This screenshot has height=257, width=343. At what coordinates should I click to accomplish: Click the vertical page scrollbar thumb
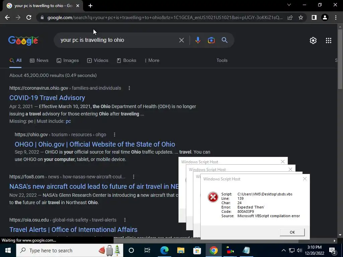click(340, 59)
